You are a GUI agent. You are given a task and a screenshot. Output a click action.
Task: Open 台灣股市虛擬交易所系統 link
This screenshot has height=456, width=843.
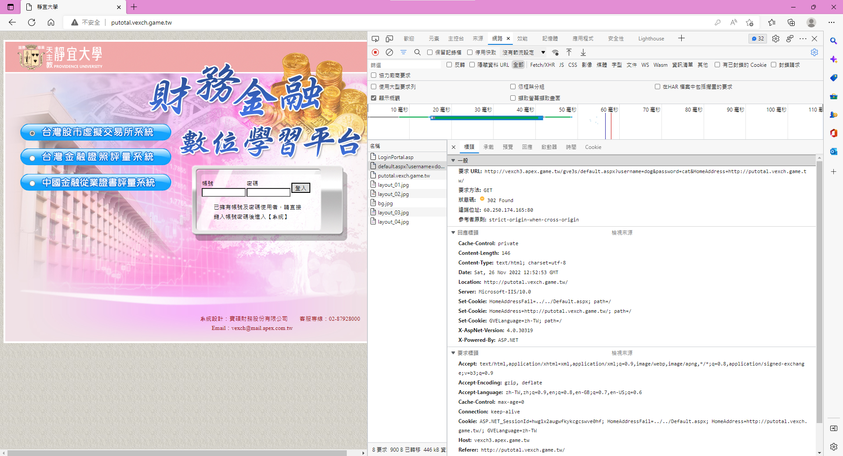click(96, 132)
